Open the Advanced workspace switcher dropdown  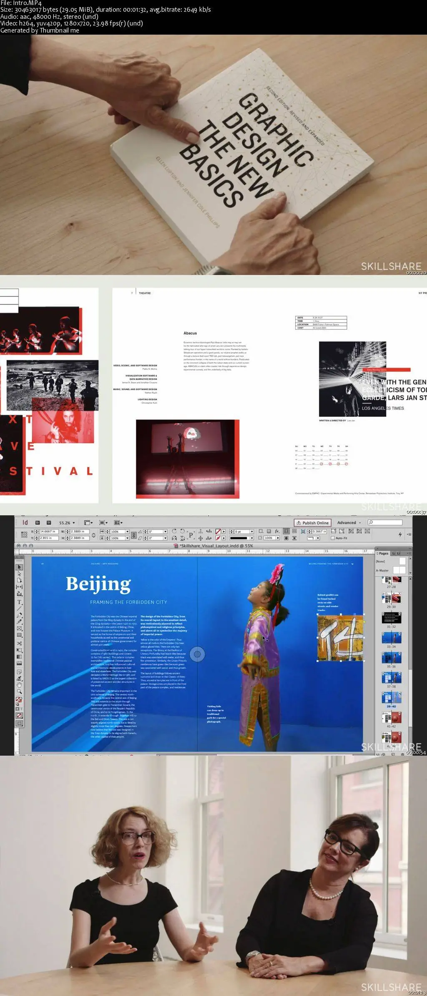coord(349,522)
